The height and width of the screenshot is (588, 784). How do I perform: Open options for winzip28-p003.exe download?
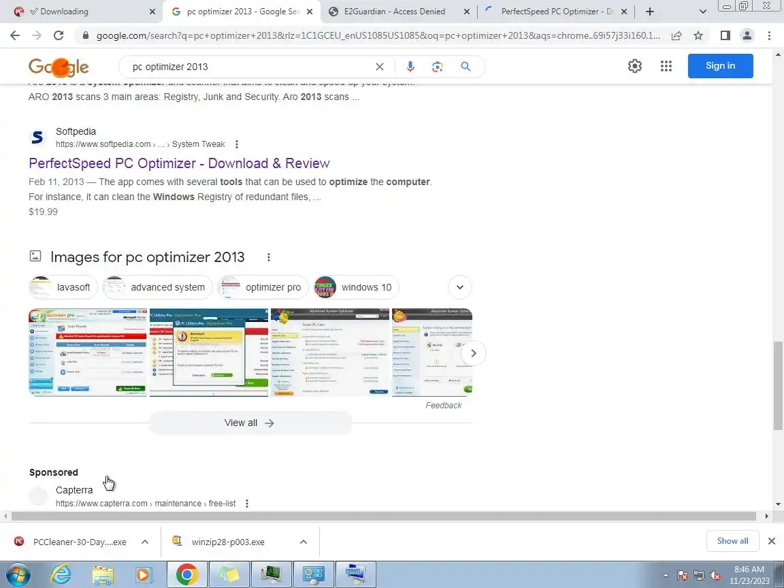pyautogui.click(x=303, y=542)
